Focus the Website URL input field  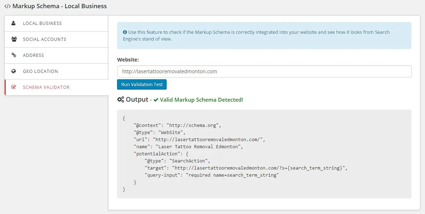(x=264, y=71)
